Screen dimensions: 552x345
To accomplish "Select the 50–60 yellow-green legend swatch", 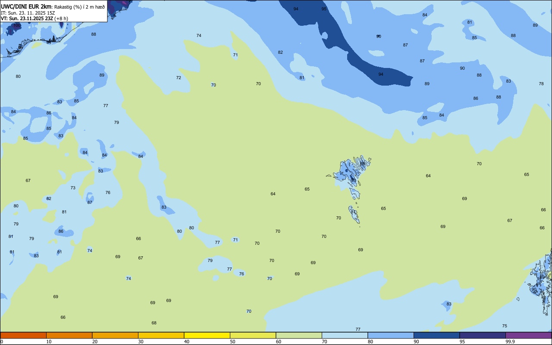I will click(x=253, y=335).
